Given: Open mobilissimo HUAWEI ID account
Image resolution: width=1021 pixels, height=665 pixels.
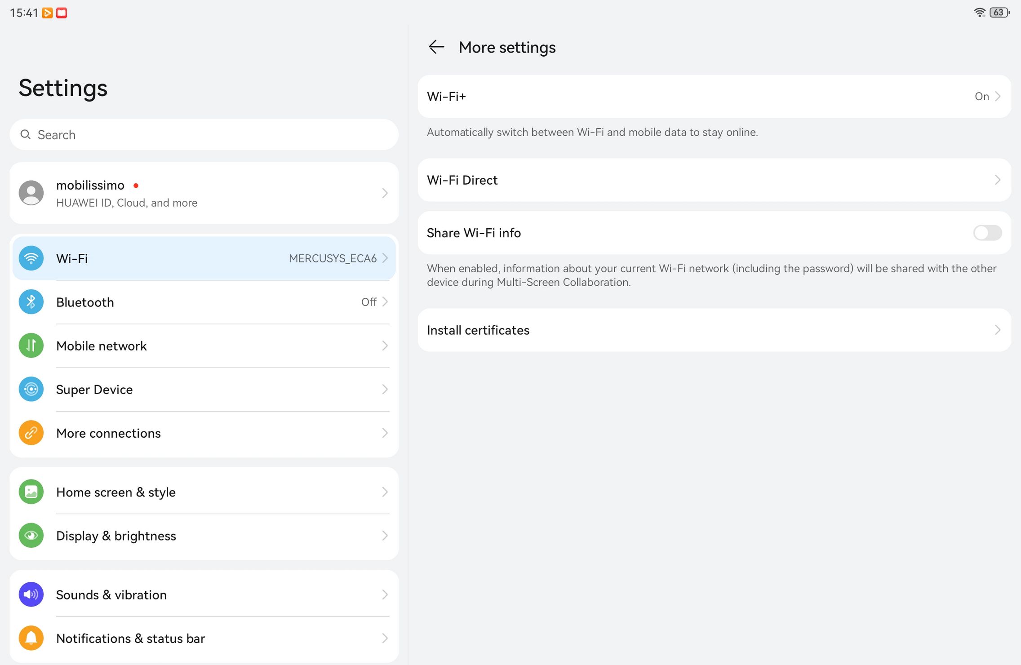Looking at the screenshot, I should [204, 193].
